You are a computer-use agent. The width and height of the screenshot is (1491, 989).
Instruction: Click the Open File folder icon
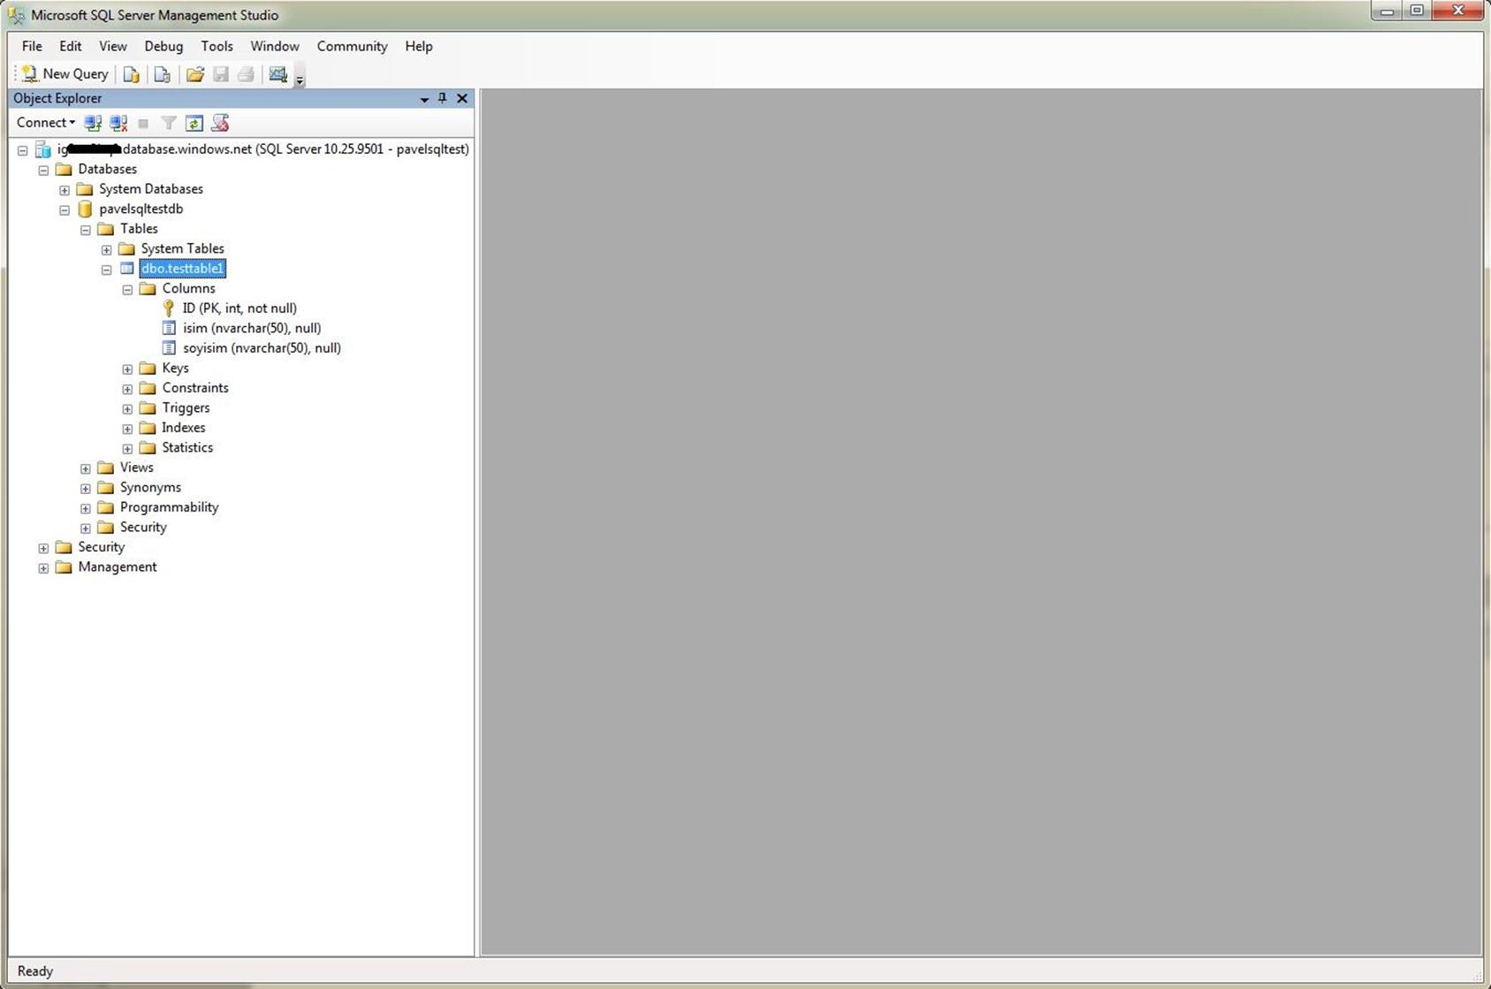point(195,74)
